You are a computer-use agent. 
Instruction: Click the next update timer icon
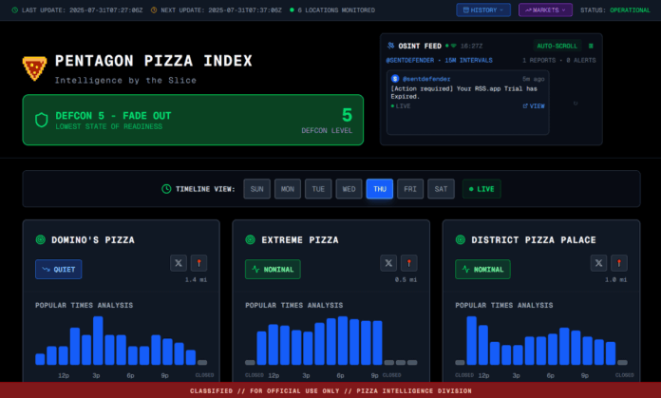[x=154, y=9]
